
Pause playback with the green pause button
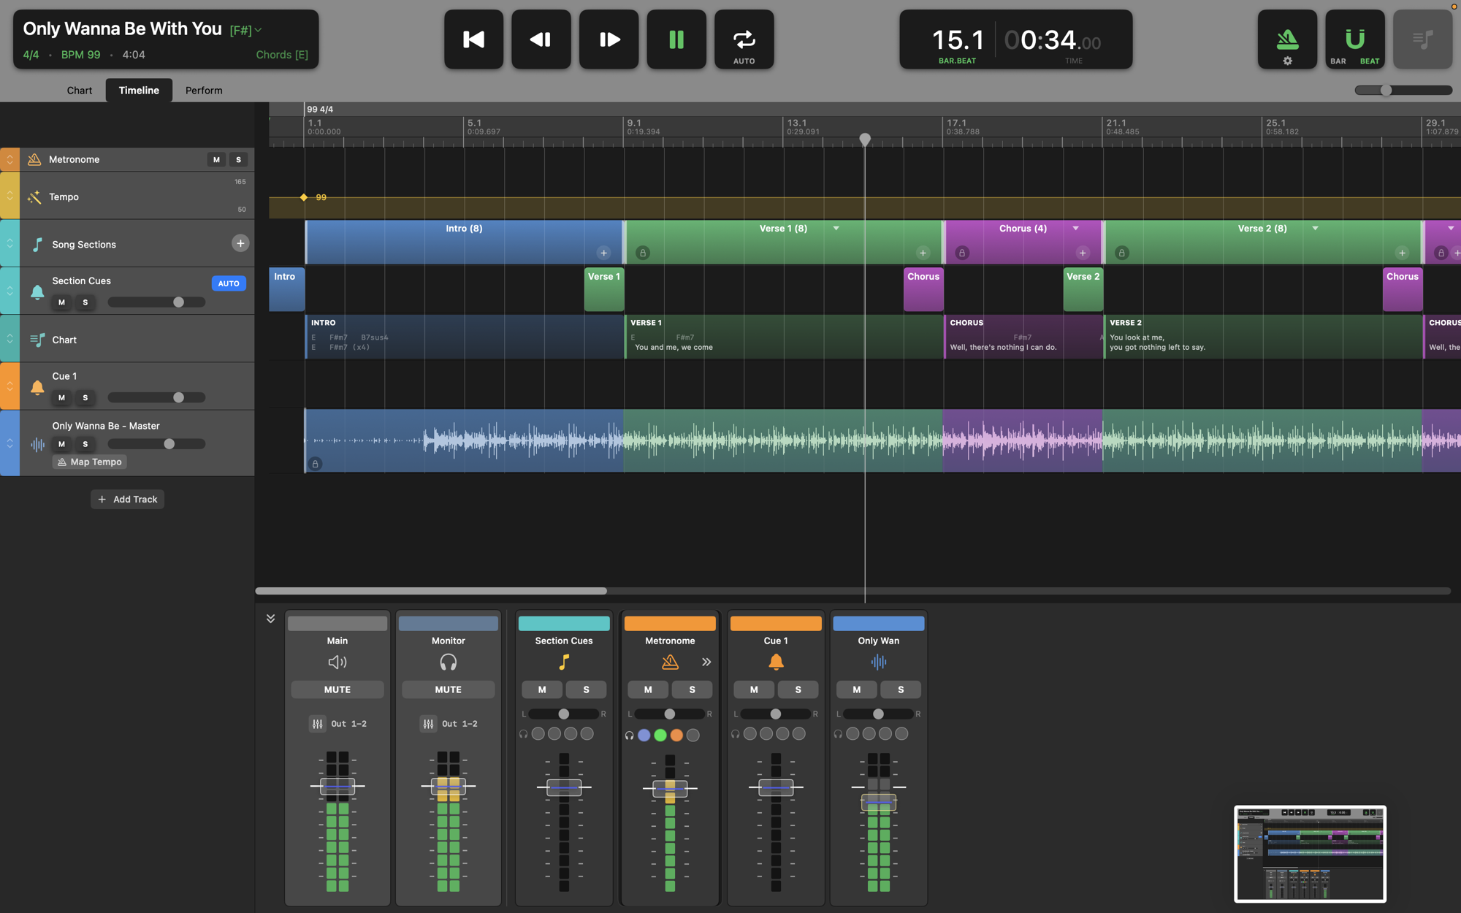[x=676, y=39]
